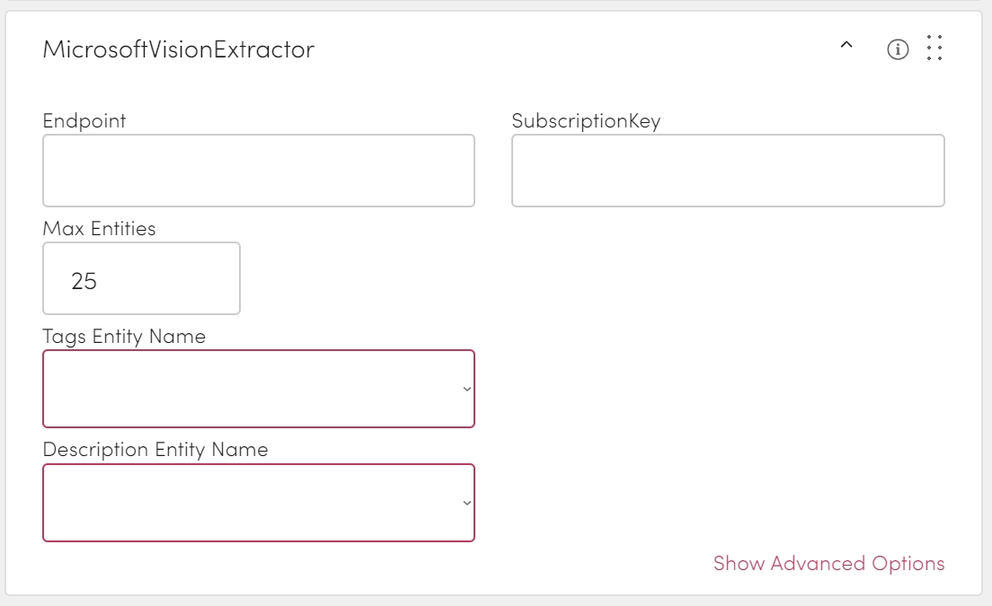
Task: Click the Endpoint field label
Action: 84,120
